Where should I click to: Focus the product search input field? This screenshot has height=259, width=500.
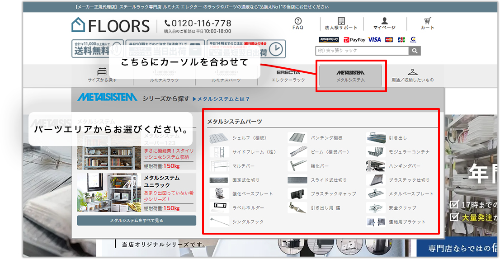[362, 51]
